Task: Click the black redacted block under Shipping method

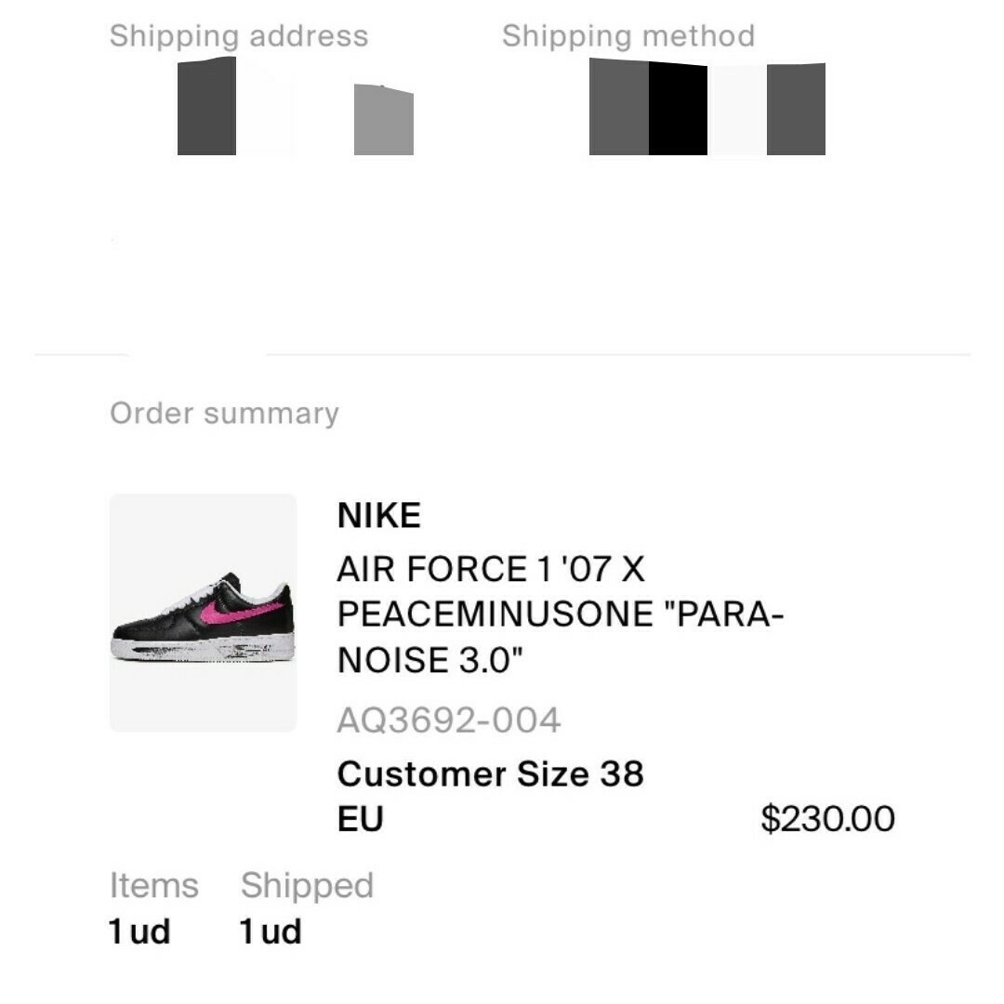Action: (x=678, y=108)
